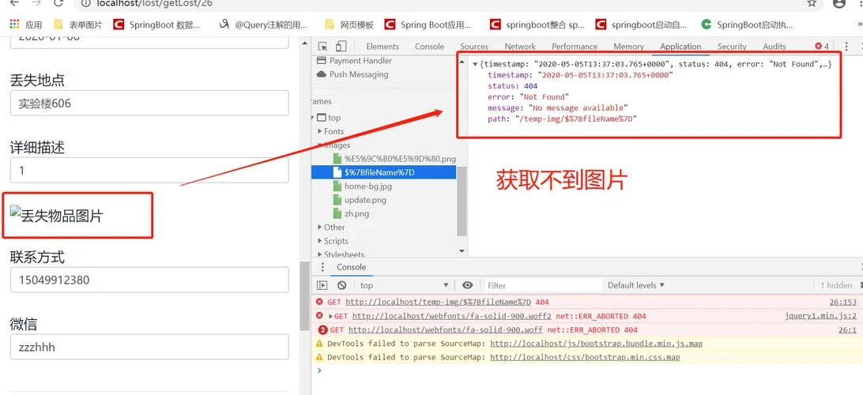Screen dimensions: 863x395
Task: Open link http://localhost/temp-img/$%7BfileName%7D
Action: [x=439, y=302]
